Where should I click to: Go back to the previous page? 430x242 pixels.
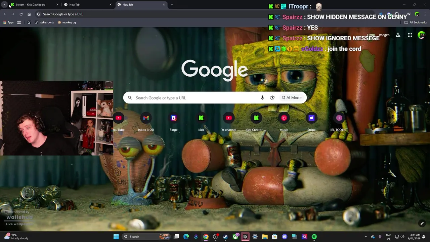tap(5, 14)
